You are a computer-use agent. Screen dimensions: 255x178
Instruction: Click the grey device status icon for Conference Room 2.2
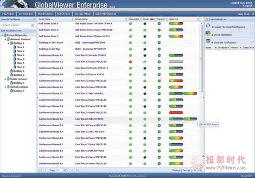159,62
